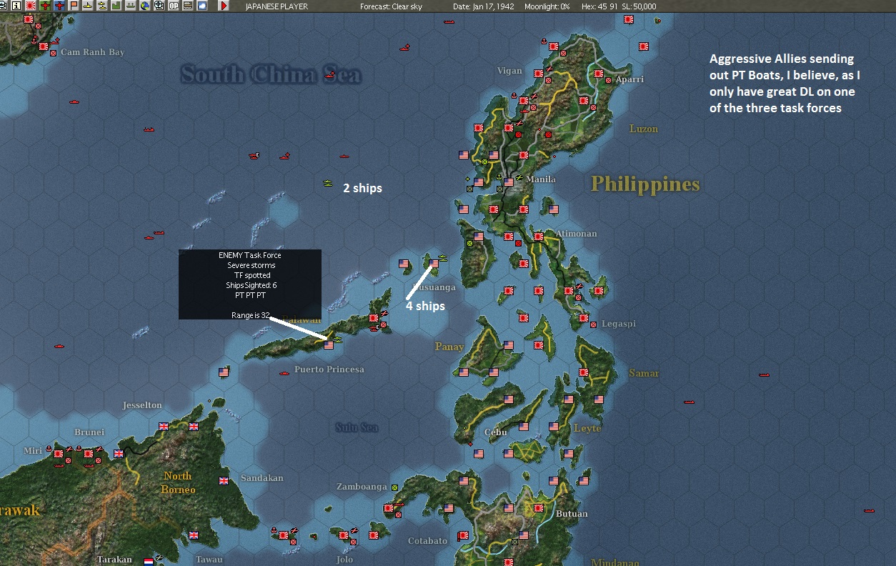Click the Japanese rising sun flag icon
Screen dimensions: 896x566
tap(31, 6)
